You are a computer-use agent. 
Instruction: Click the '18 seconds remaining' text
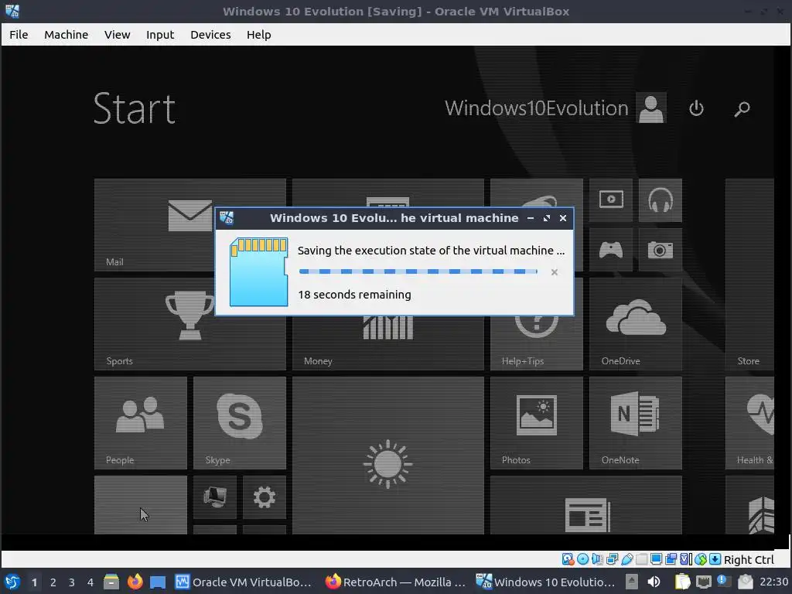pos(354,295)
